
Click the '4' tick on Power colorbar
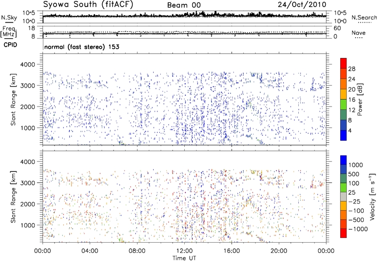click(x=350, y=130)
